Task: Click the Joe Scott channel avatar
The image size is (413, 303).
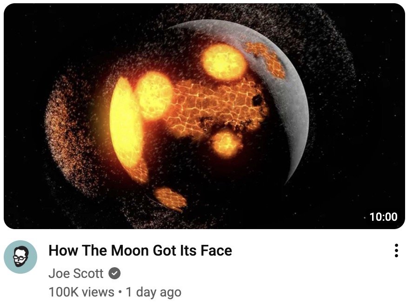Action: pos(20,257)
